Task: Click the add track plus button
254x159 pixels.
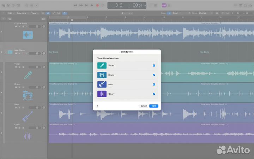Action: pyautogui.click(x=3, y=19)
